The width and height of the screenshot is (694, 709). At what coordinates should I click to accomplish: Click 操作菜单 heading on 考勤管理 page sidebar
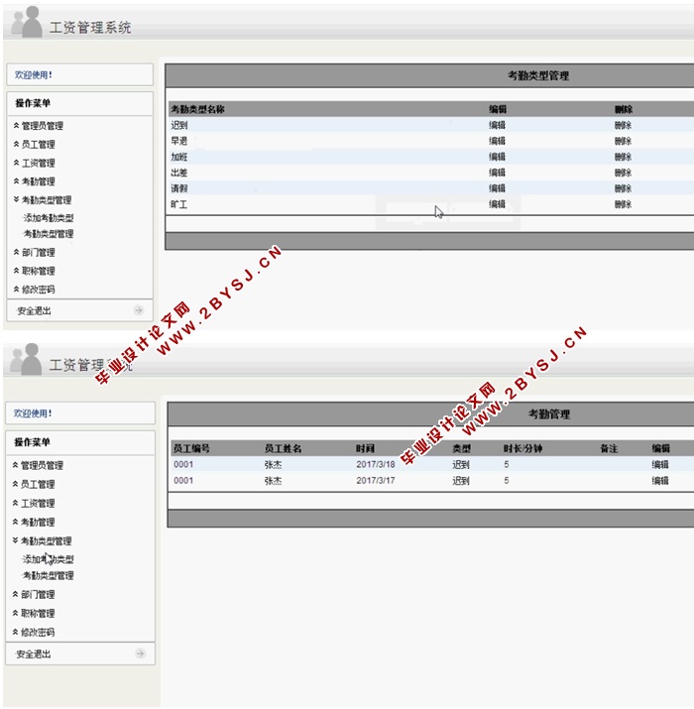point(32,442)
